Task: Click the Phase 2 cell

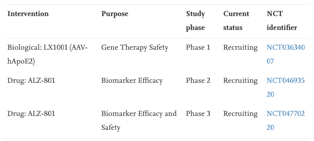Action: pos(198,80)
